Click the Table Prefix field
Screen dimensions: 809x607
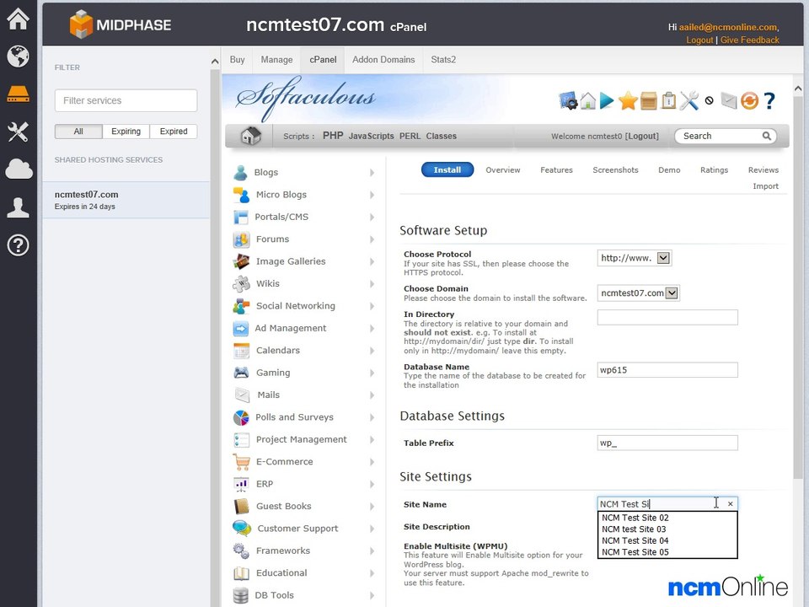(667, 443)
